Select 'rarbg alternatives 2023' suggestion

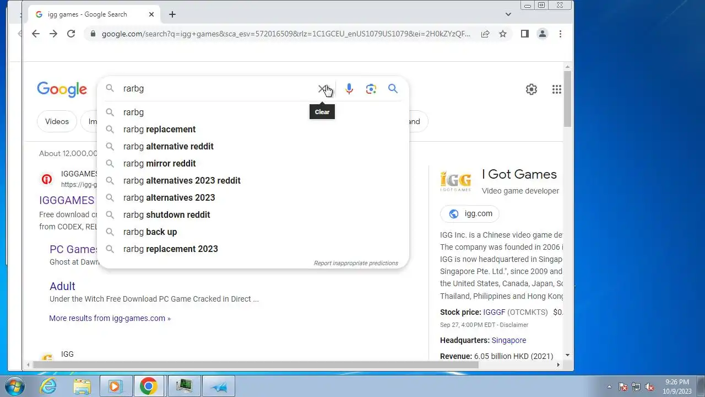[x=253, y=197]
